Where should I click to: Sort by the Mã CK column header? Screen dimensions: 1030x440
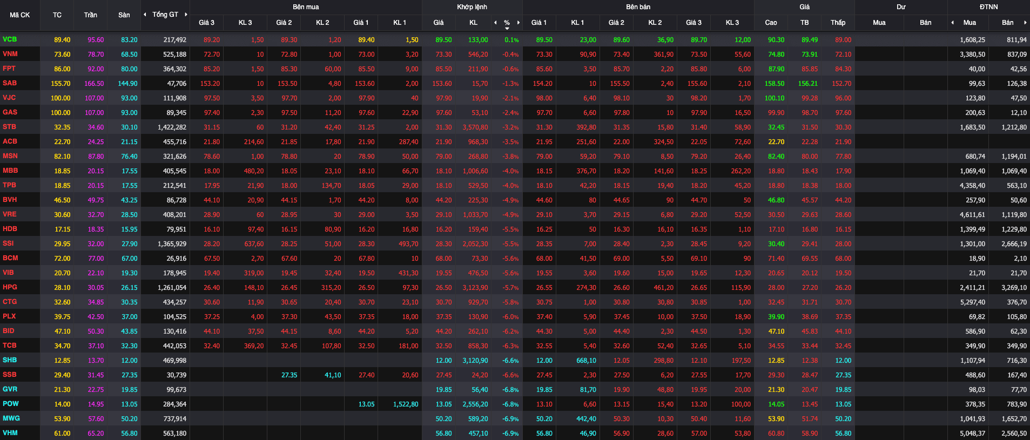[x=20, y=15]
